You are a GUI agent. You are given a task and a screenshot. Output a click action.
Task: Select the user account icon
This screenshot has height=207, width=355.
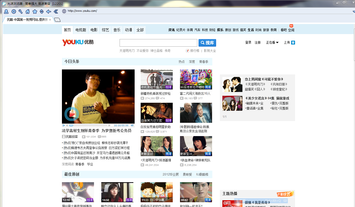coord(6,12)
